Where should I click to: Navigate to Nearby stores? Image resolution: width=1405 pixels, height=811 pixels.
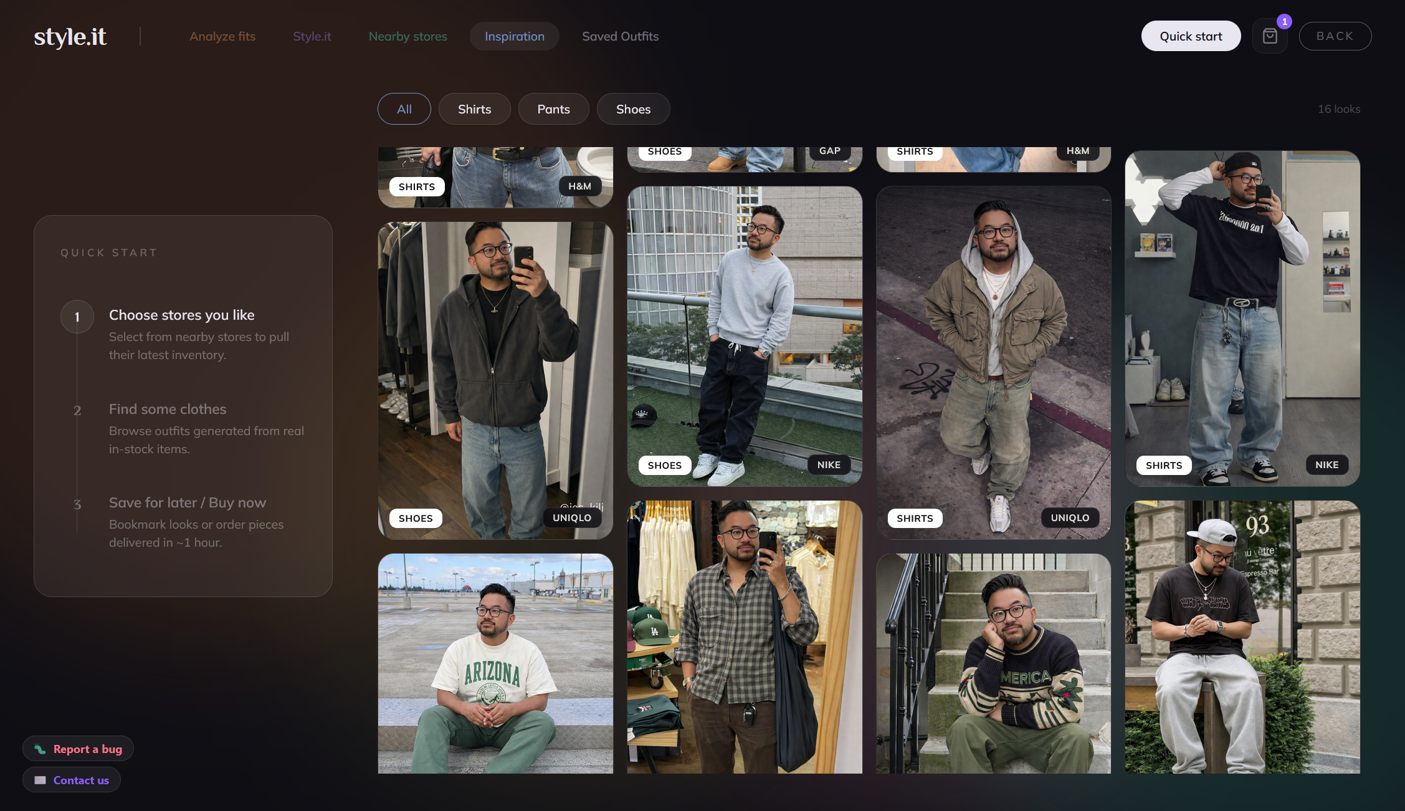[x=407, y=36]
